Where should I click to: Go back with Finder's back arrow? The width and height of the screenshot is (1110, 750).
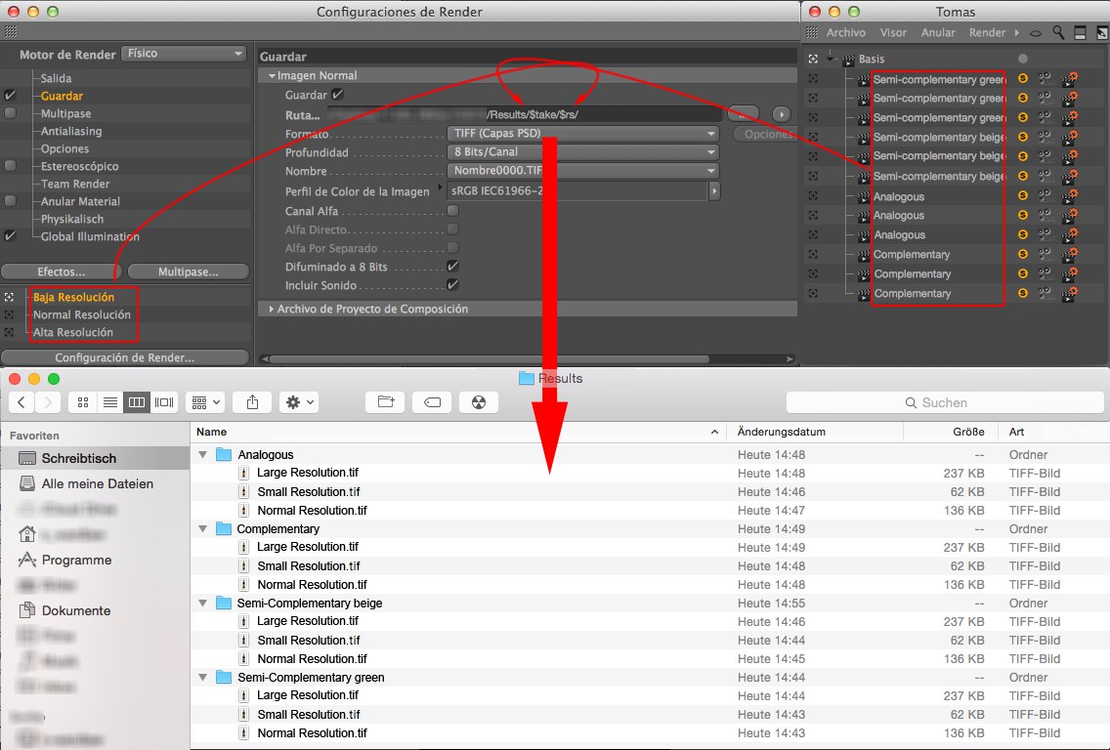click(x=21, y=402)
